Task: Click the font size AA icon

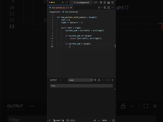Action: click(x=95, y=120)
